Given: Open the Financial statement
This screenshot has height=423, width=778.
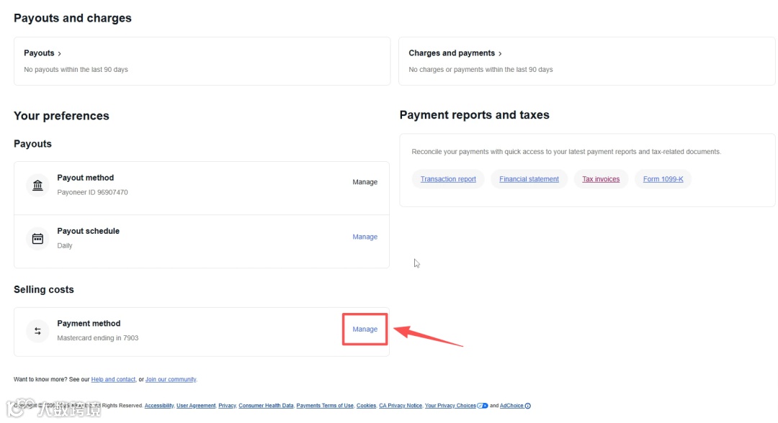Looking at the screenshot, I should (x=529, y=179).
